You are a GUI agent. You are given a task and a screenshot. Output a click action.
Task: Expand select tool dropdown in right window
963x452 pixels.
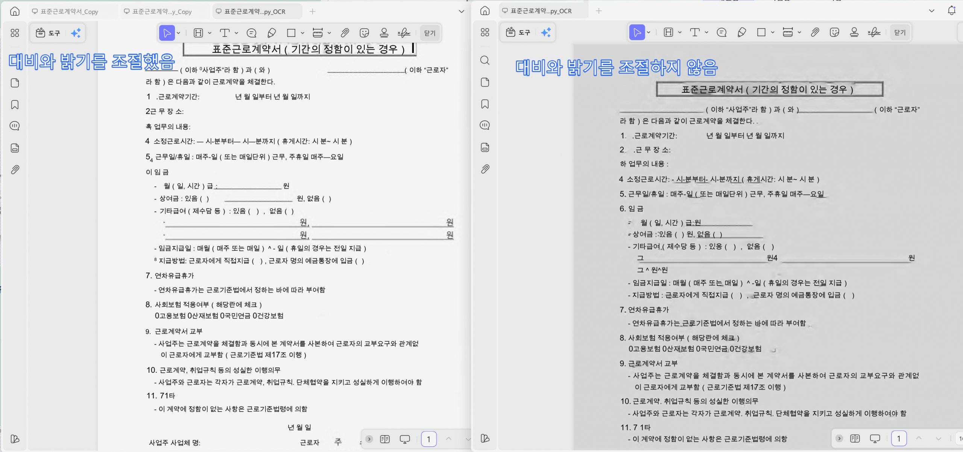[649, 32]
